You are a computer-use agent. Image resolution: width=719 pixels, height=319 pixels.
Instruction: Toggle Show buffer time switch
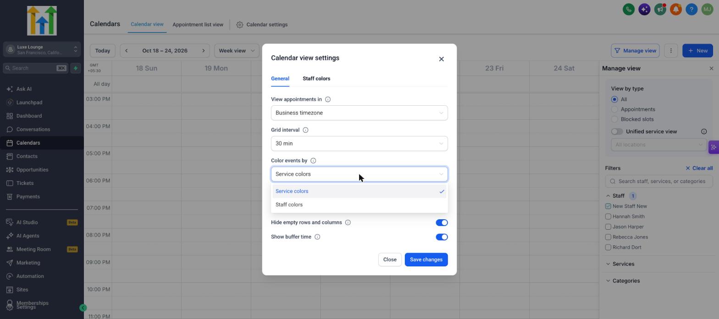(442, 237)
